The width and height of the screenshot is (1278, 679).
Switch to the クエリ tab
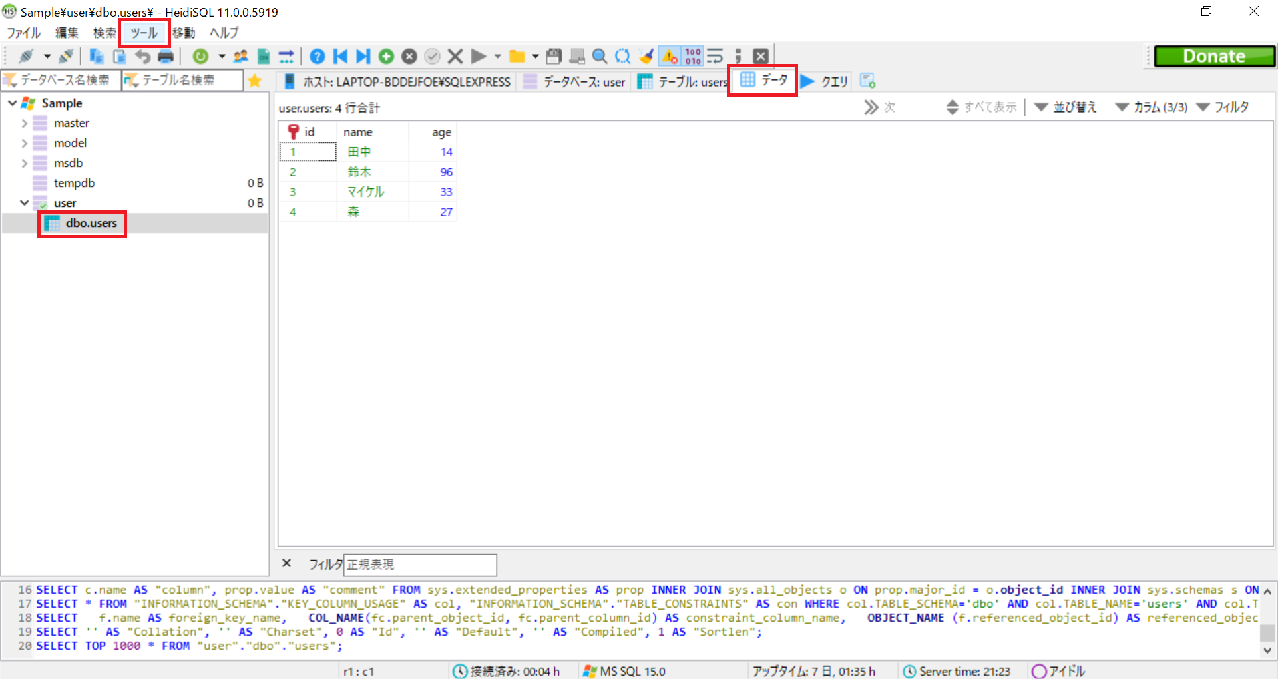[824, 81]
